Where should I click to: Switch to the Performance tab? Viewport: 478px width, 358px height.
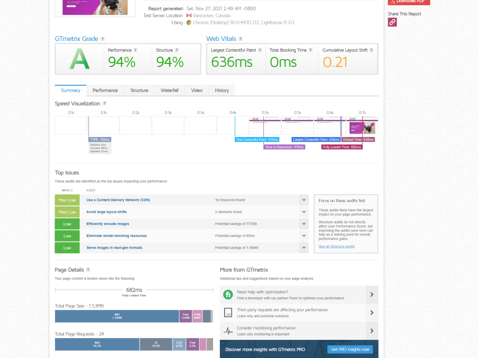click(105, 90)
